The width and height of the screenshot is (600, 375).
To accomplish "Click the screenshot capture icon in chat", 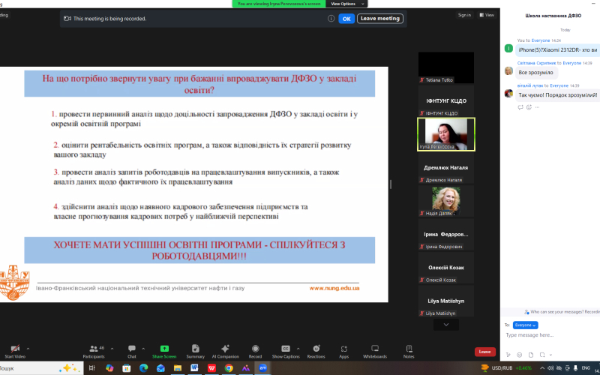I will coord(542,355).
